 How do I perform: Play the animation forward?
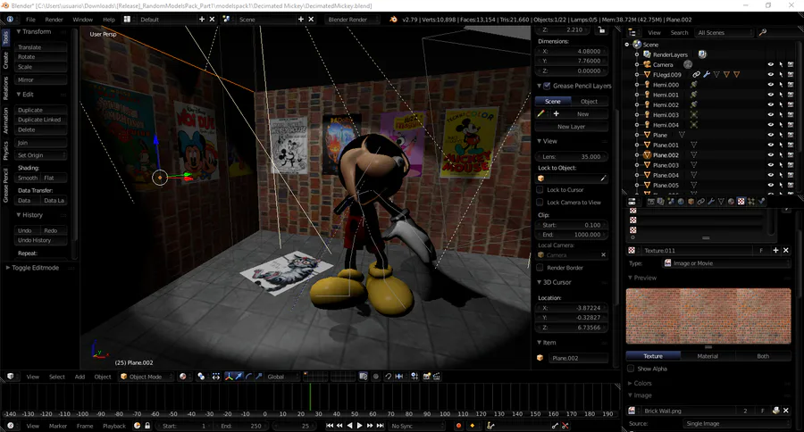pos(359,426)
